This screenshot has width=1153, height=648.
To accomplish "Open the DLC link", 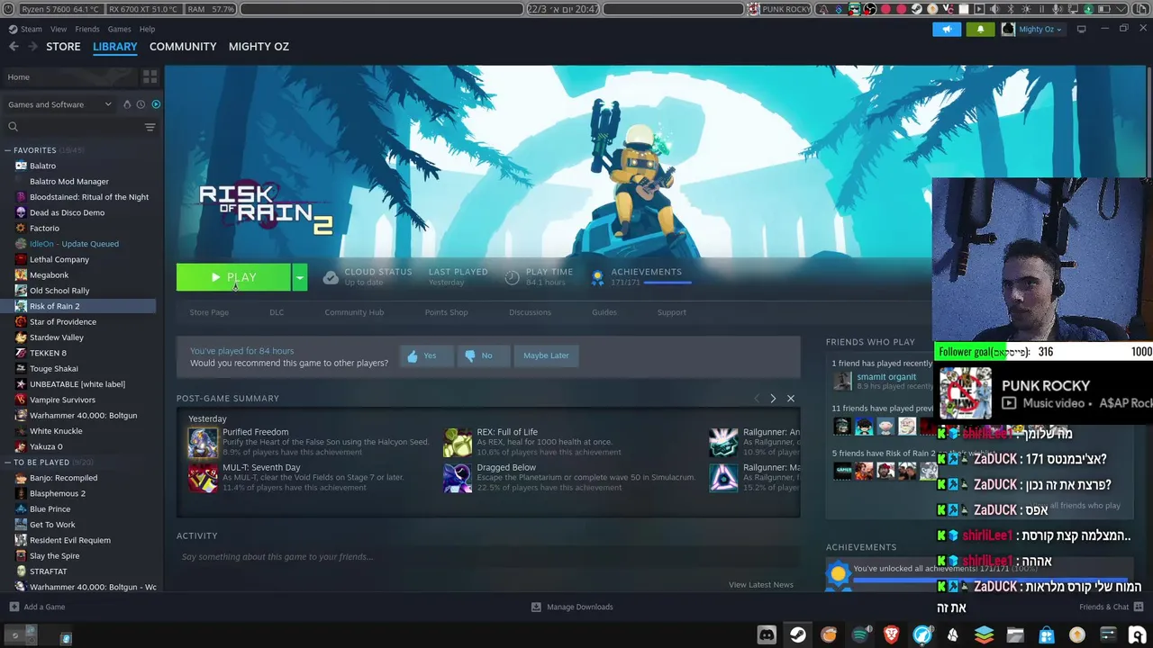I will pyautogui.click(x=277, y=312).
